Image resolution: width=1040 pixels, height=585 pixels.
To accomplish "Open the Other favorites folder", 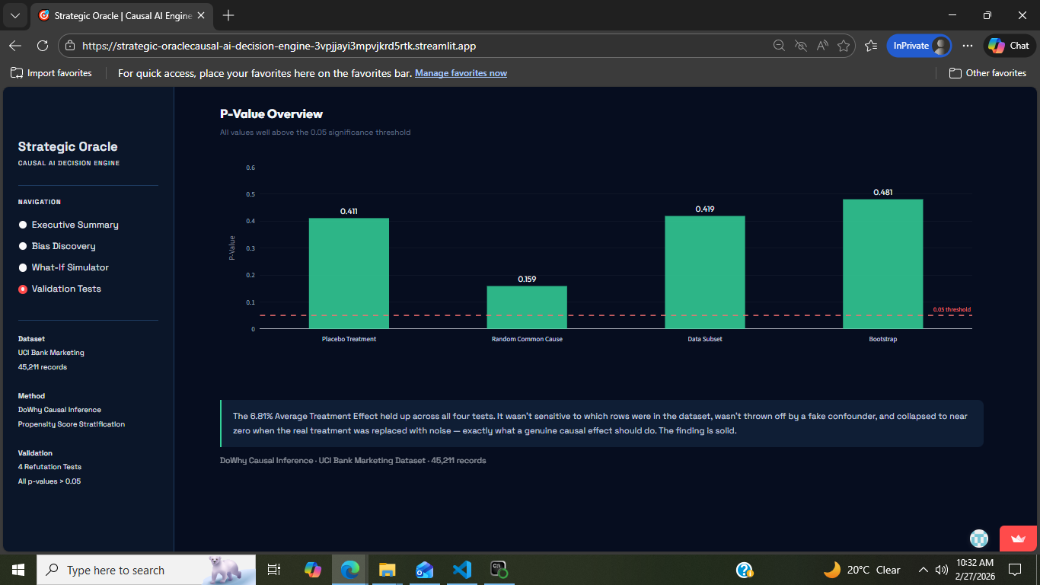I will (987, 73).
